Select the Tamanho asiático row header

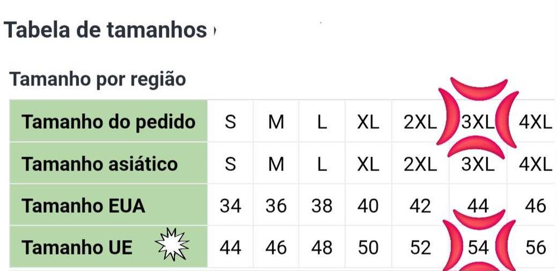point(100,164)
